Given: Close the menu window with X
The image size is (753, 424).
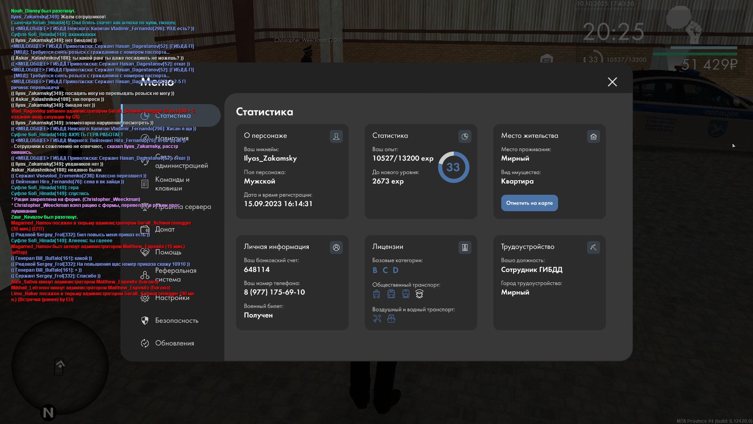Looking at the screenshot, I should point(612,82).
